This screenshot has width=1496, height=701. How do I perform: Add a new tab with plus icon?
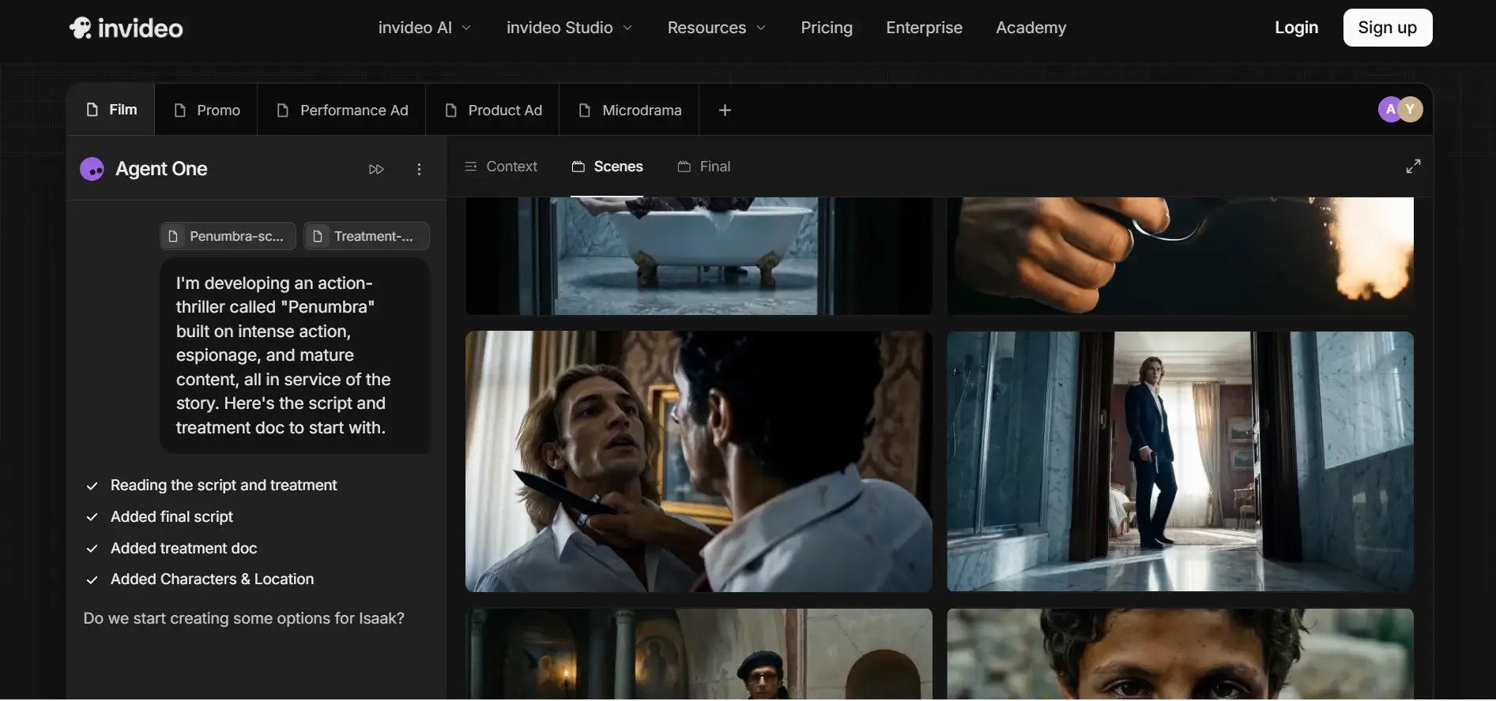[x=725, y=110]
